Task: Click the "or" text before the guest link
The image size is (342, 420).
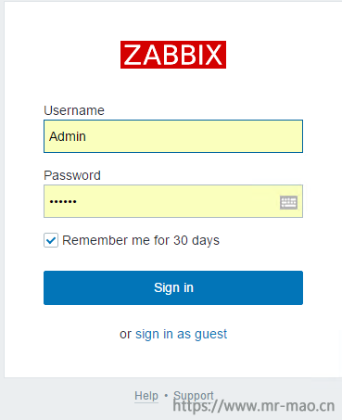Action: click(x=125, y=335)
